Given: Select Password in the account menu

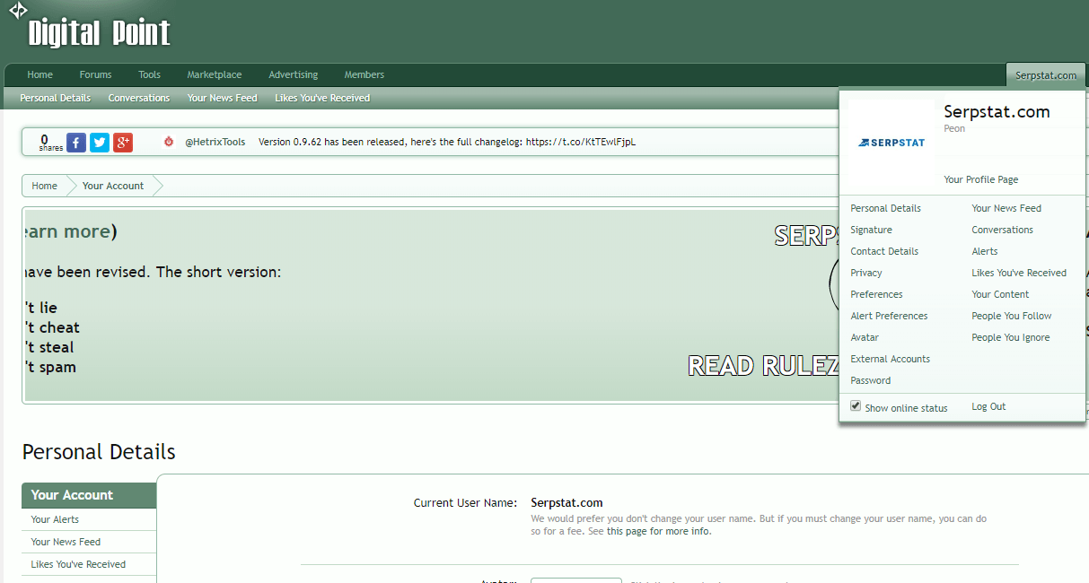Looking at the screenshot, I should [x=870, y=380].
